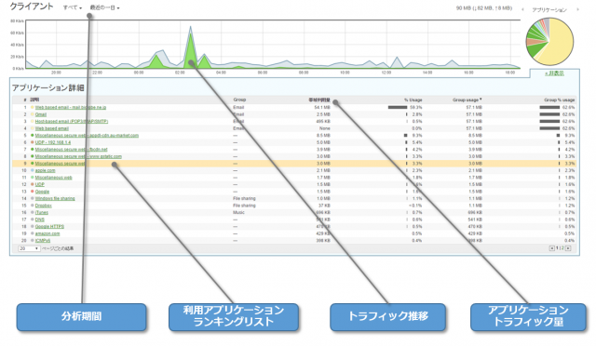Sort table by Group column header

click(x=239, y=100)
